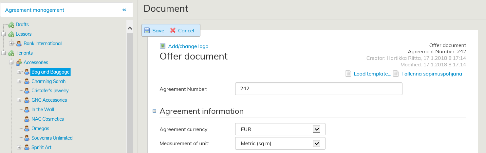486x153 pixels.
Task: Collapse the Agreement information section
Action: click(154, 111)
